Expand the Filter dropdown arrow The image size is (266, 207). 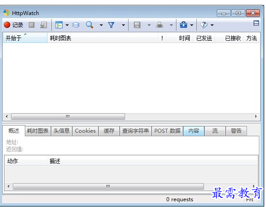tap(124, 25)
